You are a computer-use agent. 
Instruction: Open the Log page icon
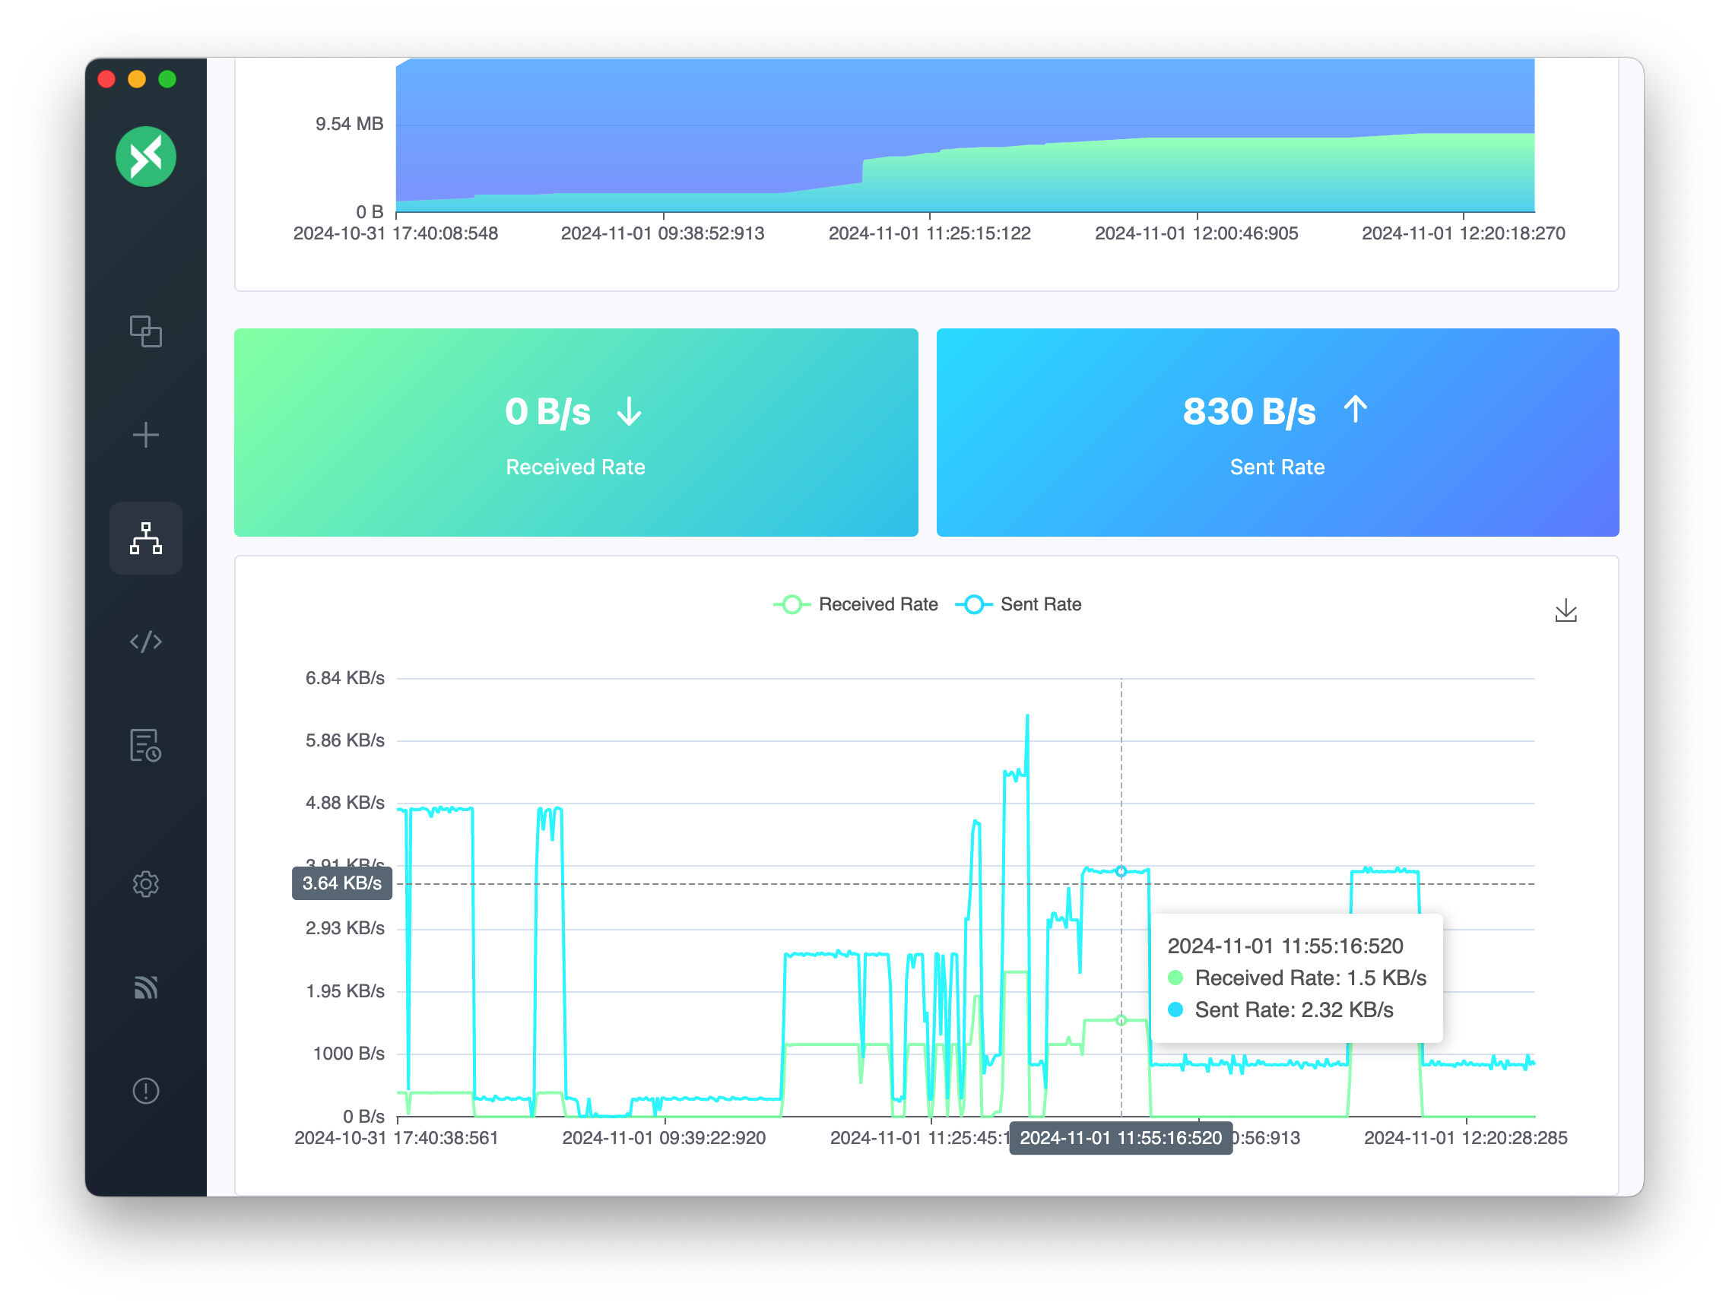[146, 746]
